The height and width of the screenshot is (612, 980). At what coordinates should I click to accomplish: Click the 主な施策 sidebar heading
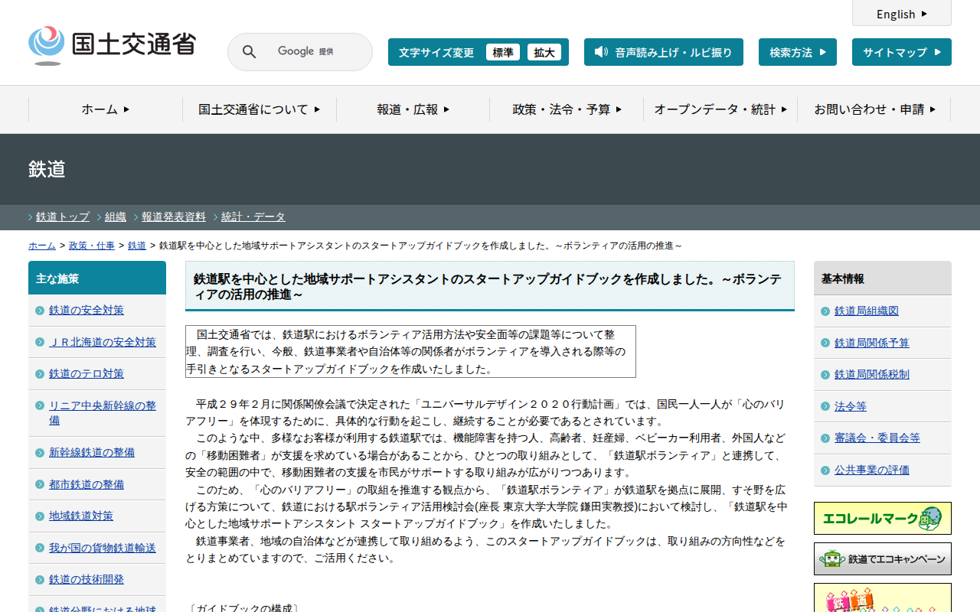97,278
